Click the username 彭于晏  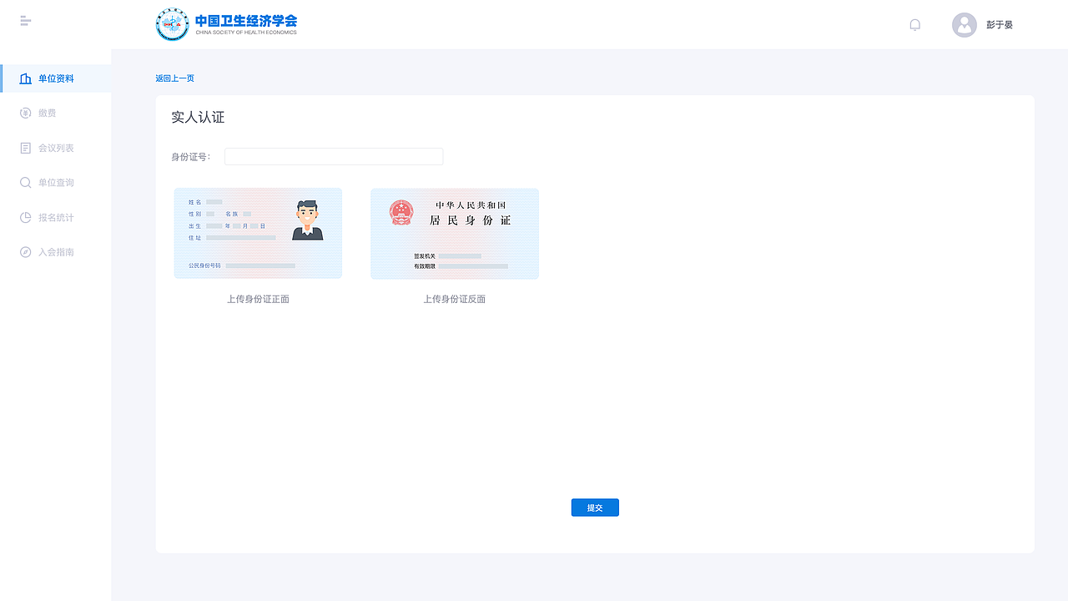[x=1000, y=25]
